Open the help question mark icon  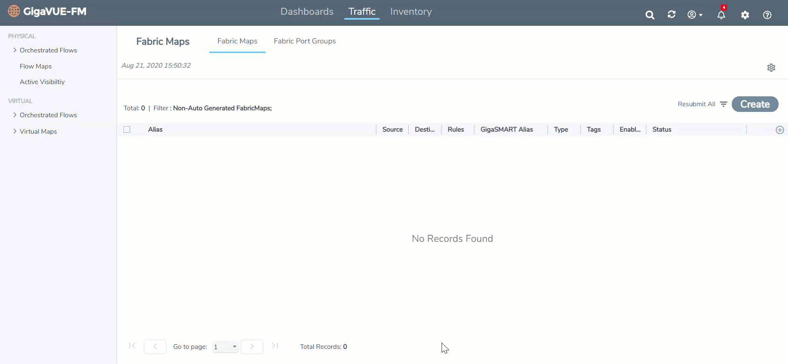767,15
